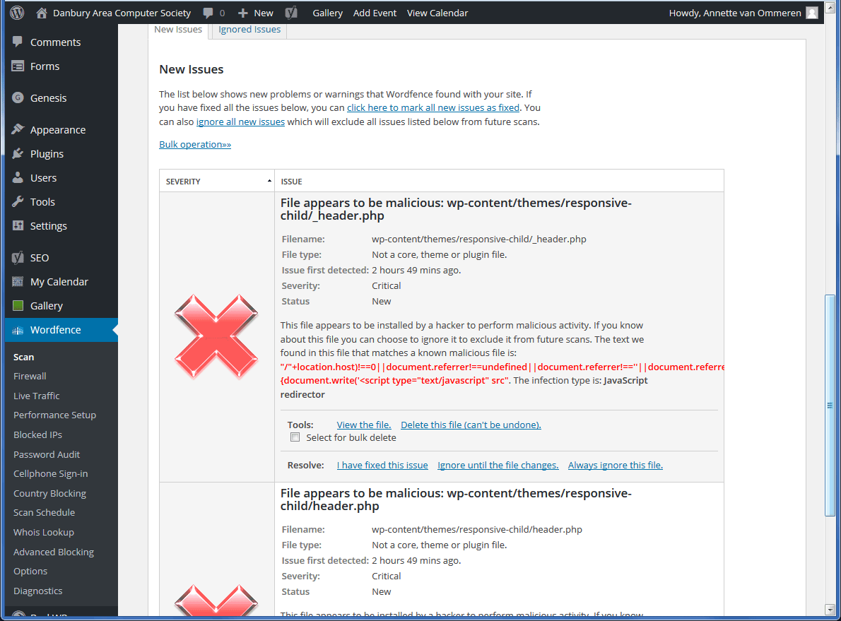Click the Plugins plug icon
Image resolution: width=841 pixels, height=621 pixels.
(x=18, y=153)
